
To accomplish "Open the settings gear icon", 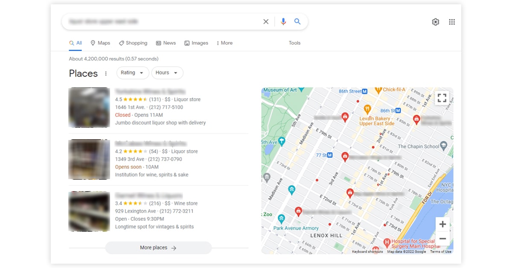I will pos(435,22).
